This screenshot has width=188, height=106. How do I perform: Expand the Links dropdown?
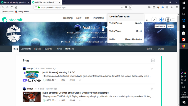click(150, 49)
